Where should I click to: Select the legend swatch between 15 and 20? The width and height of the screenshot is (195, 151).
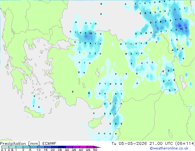[x=48, y=147]
